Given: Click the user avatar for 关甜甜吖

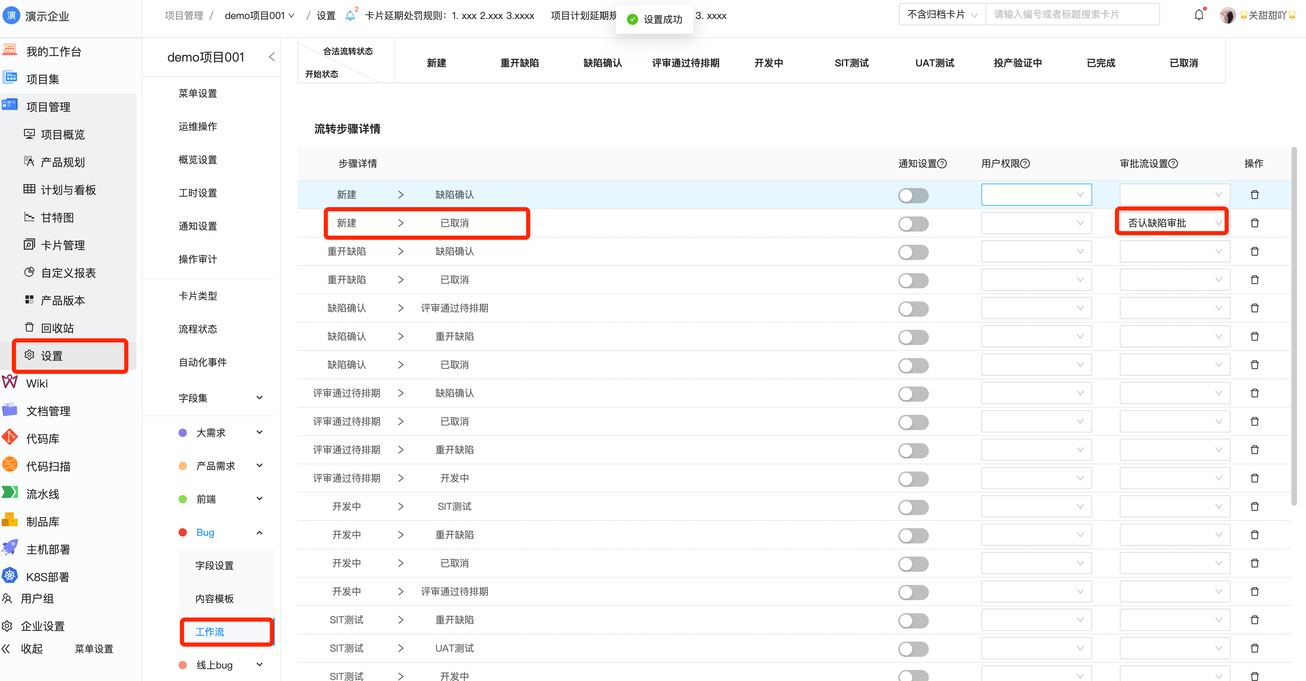Looking at the screenshot, I should [1227, 15].
